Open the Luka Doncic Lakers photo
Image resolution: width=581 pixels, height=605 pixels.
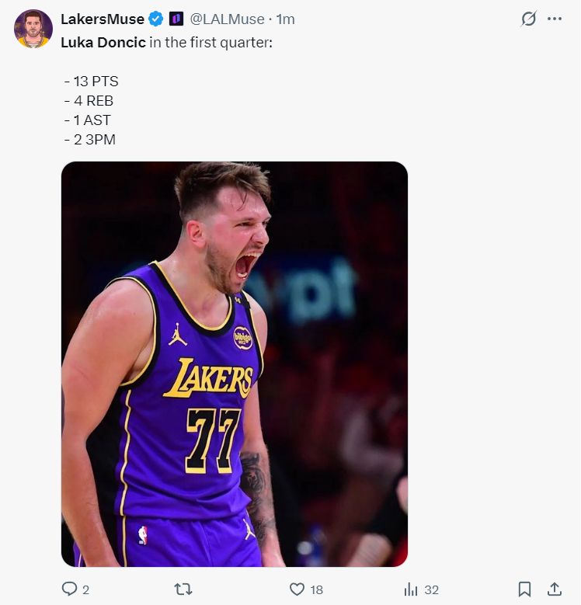(x=235, y=363)
